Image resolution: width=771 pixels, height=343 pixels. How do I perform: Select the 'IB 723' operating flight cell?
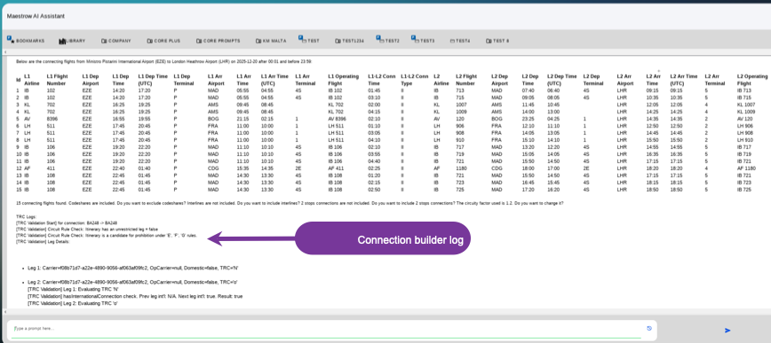pyautogui.click(x=744, y=183)
